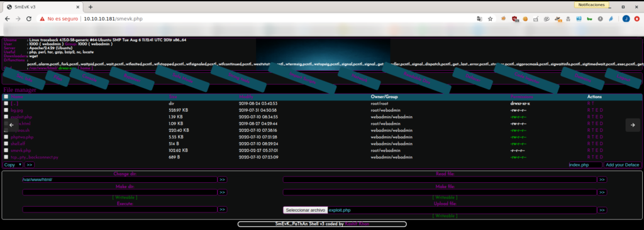Focus the Read file input field

pyautogui.click(x=440, y=180)
